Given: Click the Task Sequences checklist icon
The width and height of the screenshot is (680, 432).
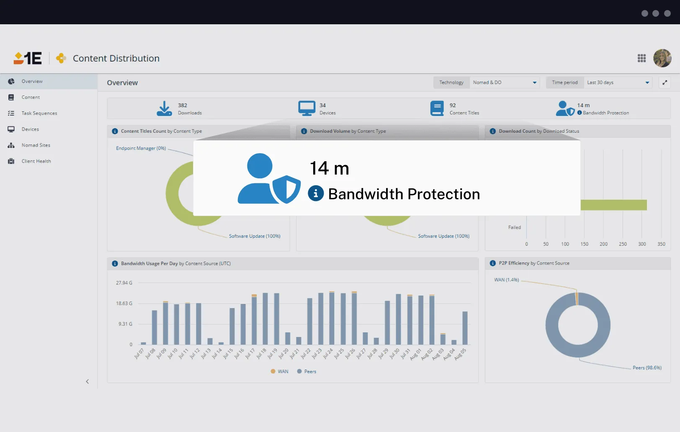Looking at the screenshot, I should 11,113.
